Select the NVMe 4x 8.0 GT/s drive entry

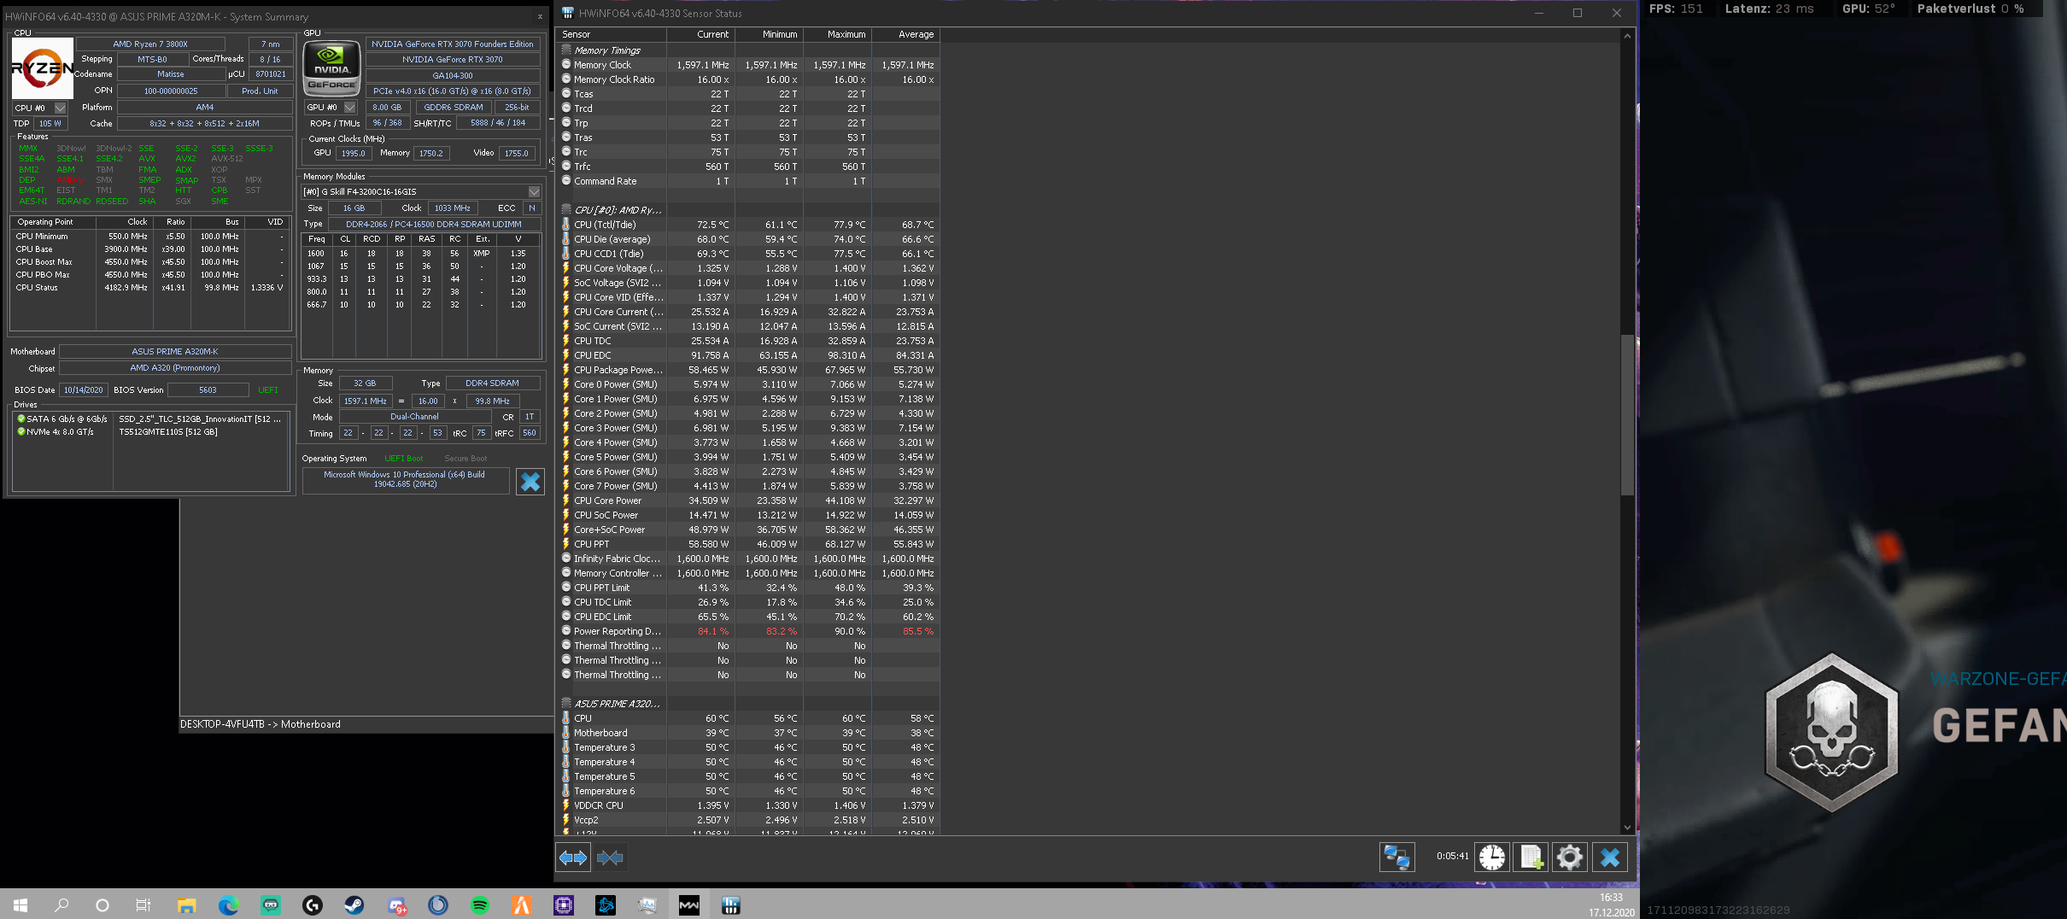pos(150,432)
